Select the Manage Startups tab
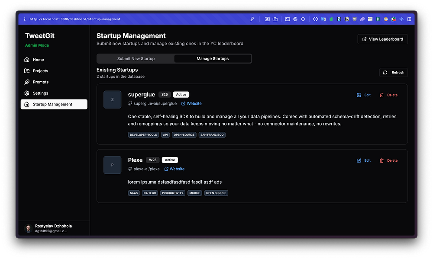The height and width of the screenshot is (259, 433). [x=213, y=58]
